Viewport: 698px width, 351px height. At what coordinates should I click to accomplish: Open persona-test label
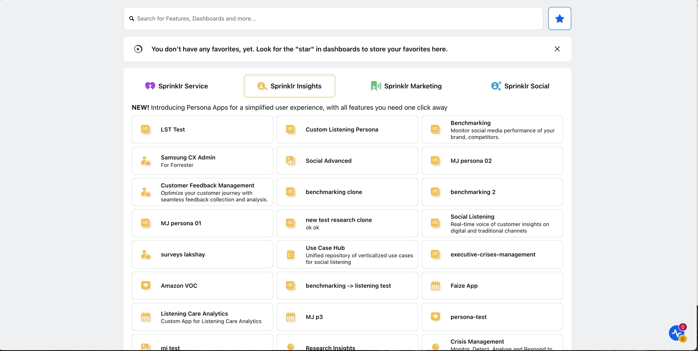tap(468, 317)
